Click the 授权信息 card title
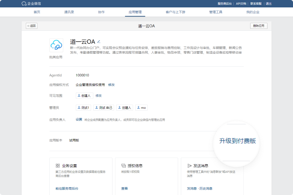 tap(135, 166)
